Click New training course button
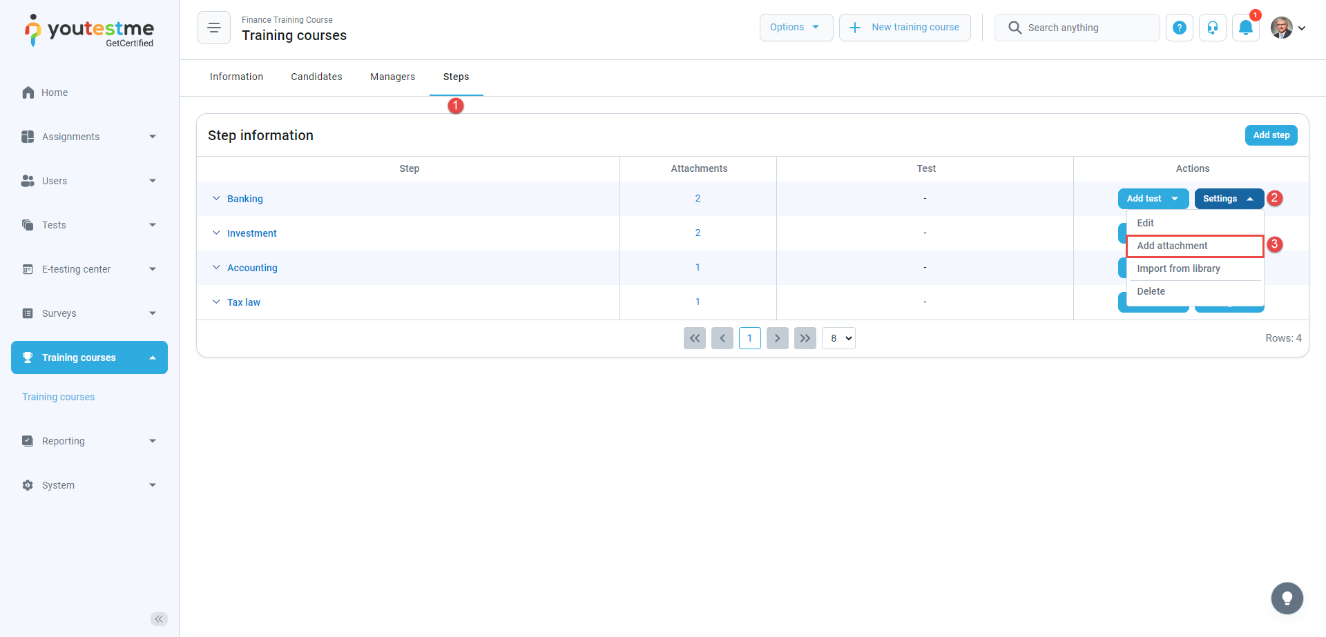The image size is (1326, 637). [x=905, y=28]
